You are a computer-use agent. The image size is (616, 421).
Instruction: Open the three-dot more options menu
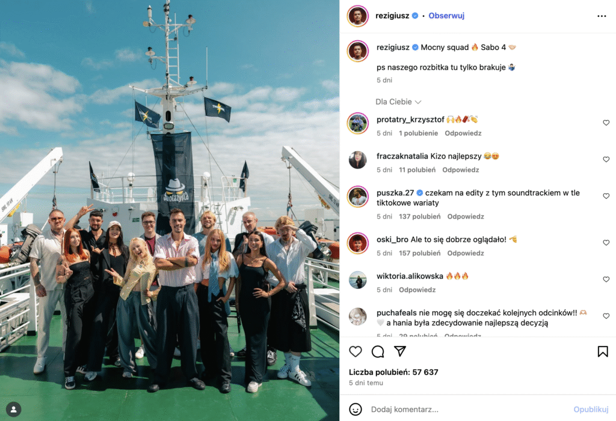(602, 16)
